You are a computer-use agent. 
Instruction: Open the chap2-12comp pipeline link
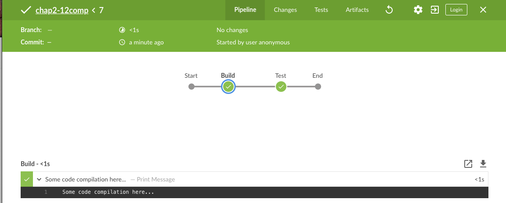[62, 10]
